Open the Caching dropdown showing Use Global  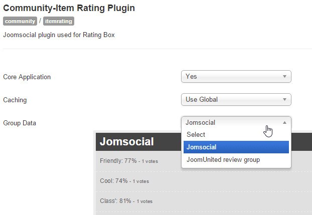[x=231, y=100]
